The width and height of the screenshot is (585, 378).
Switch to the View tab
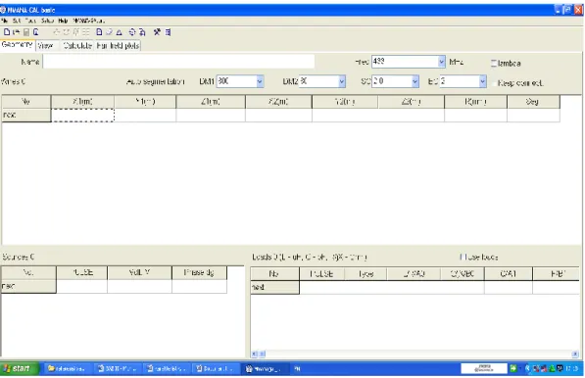coord(47,45)
